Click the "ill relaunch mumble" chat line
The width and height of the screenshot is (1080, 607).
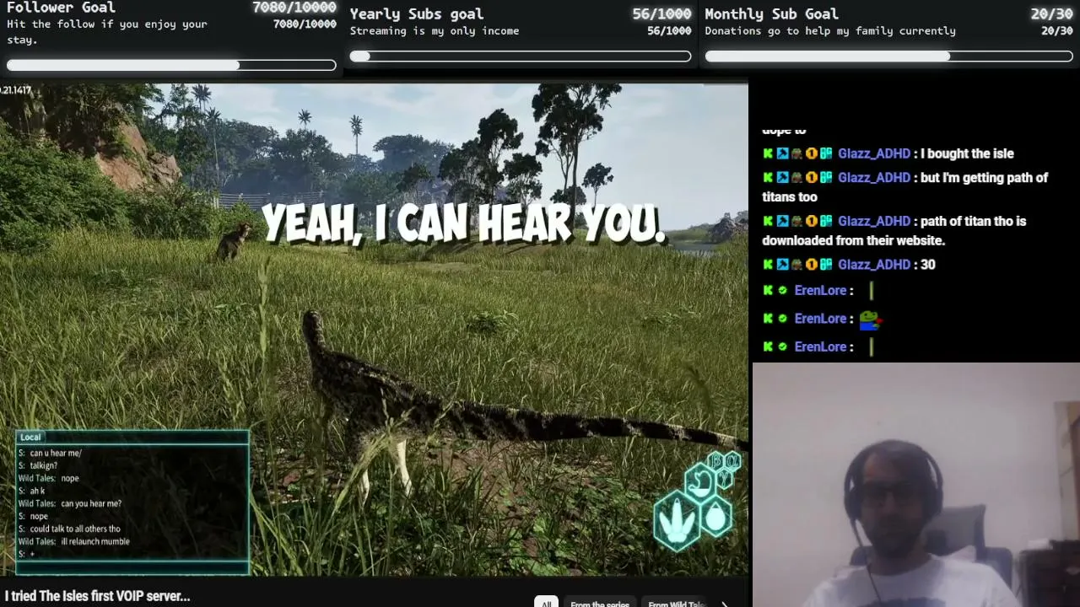(95, 541)
